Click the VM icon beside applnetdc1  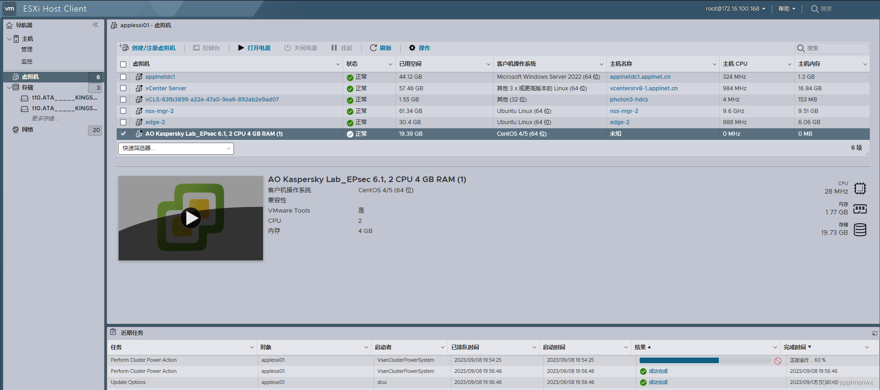[139, 77]
